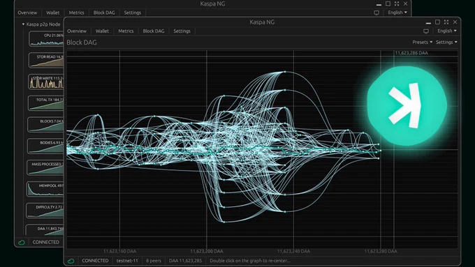Expand the Presets dropdown

[x=423, y=42]
